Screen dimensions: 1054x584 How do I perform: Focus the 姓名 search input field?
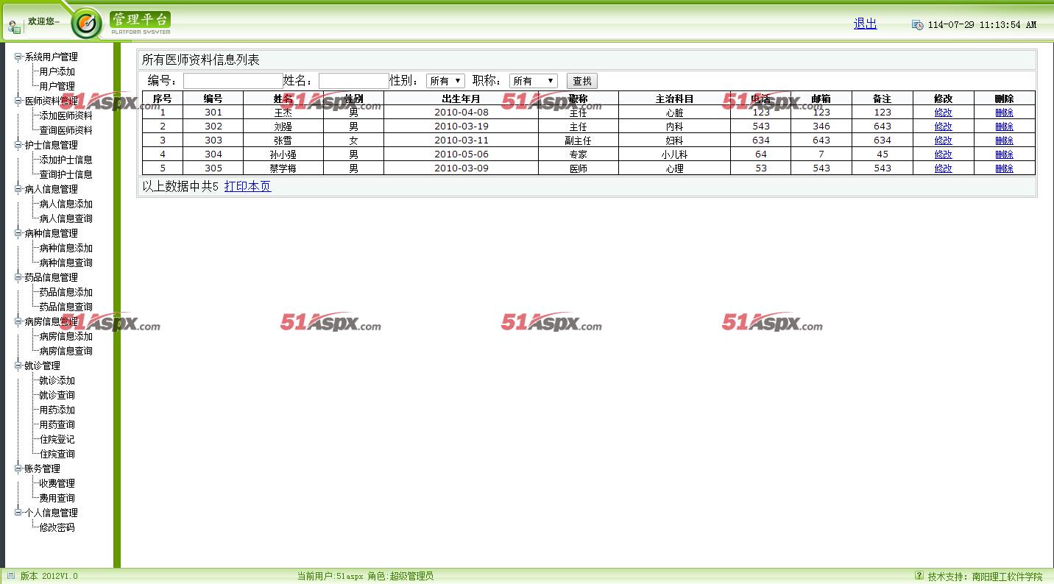point(354,81)
